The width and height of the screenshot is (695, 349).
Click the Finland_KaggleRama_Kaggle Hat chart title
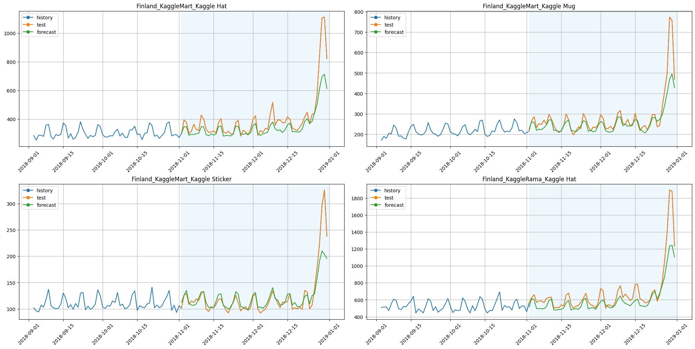529,179
